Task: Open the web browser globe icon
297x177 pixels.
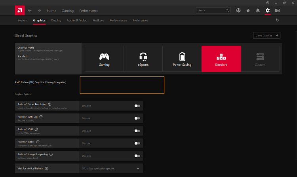Action: tap(238, 10)
